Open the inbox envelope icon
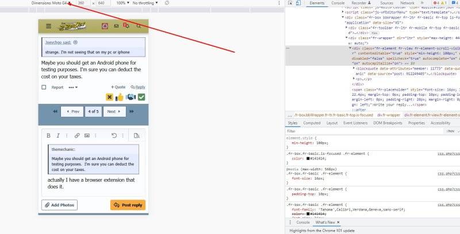Viewport: 460px width, 234px height. (116, 26)
